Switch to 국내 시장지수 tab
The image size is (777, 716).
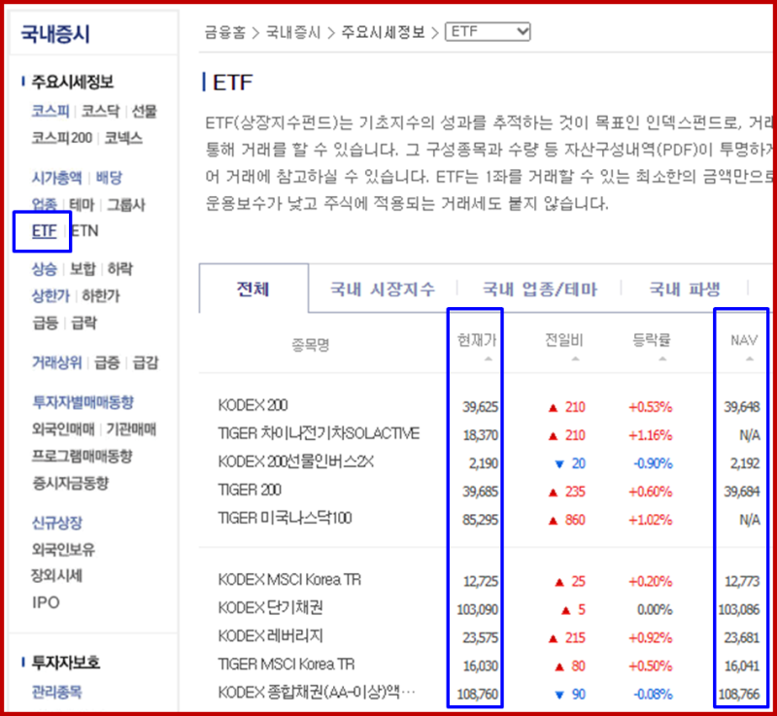pyautogui.click(x=383, y=289)
